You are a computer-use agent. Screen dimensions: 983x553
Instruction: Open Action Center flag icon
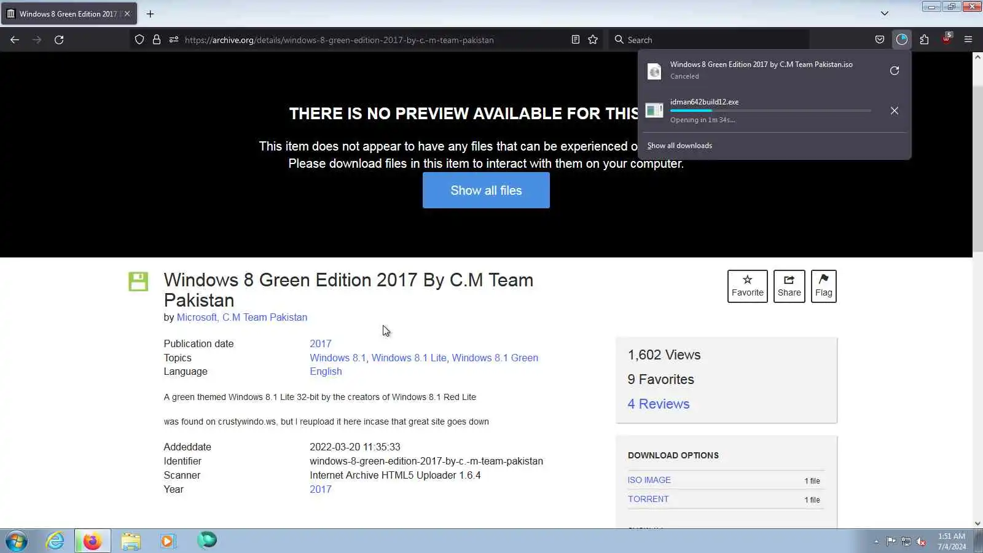click(891, 542)
